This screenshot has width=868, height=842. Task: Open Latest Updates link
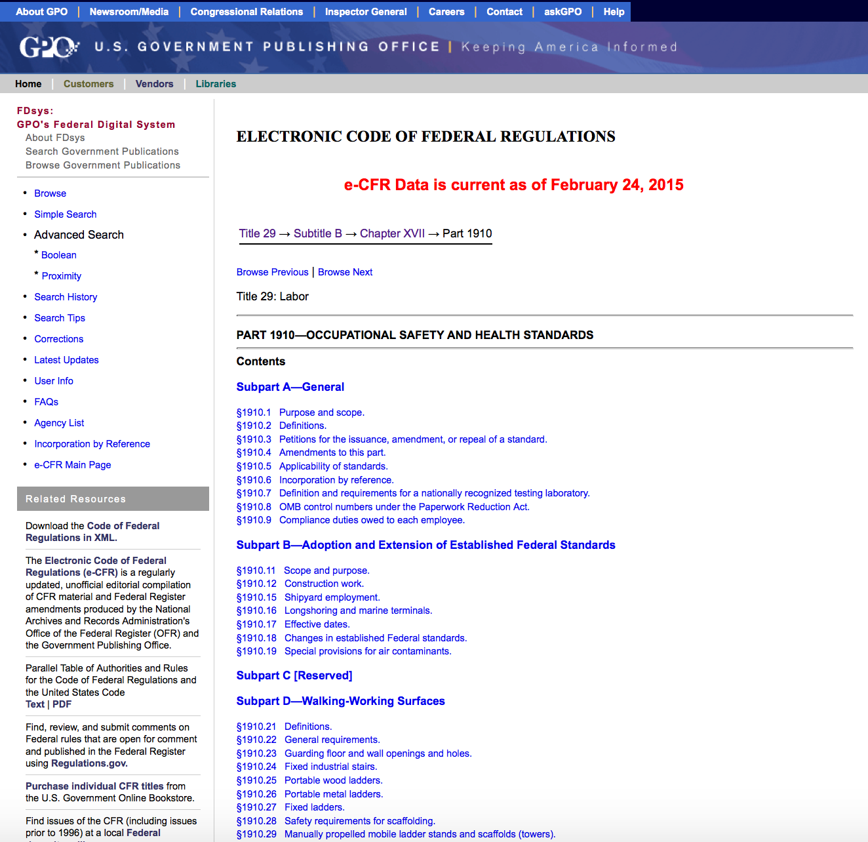[66, 360]
